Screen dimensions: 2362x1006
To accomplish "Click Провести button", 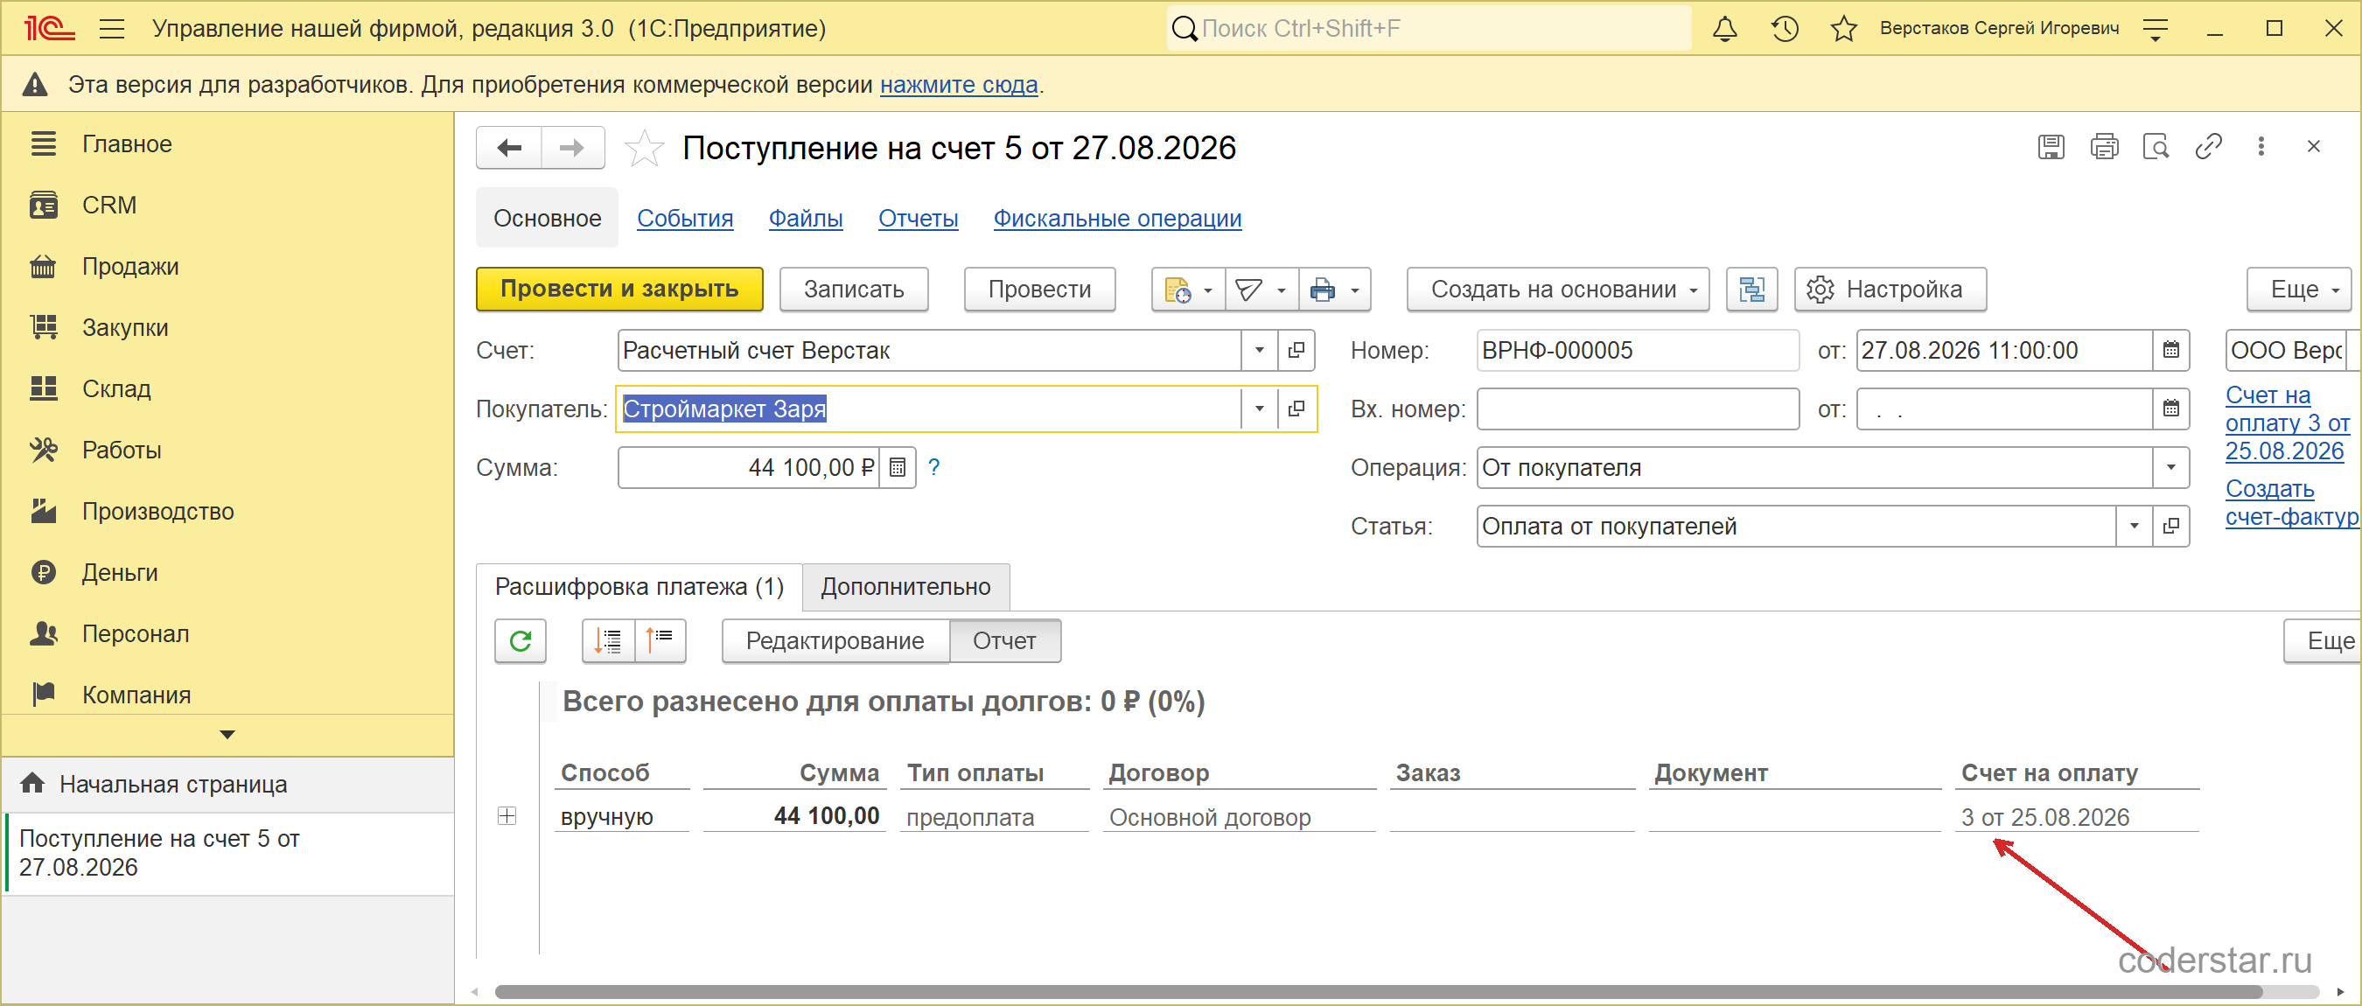I will [1040, 290].
